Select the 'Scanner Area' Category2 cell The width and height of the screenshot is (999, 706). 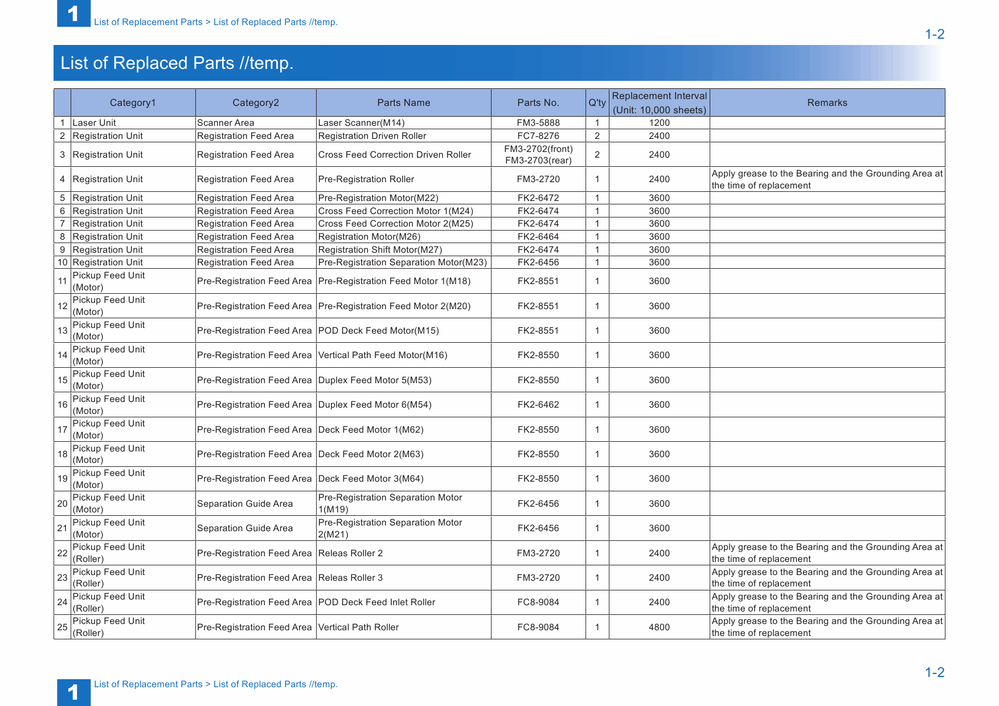(x=256, y=123)
